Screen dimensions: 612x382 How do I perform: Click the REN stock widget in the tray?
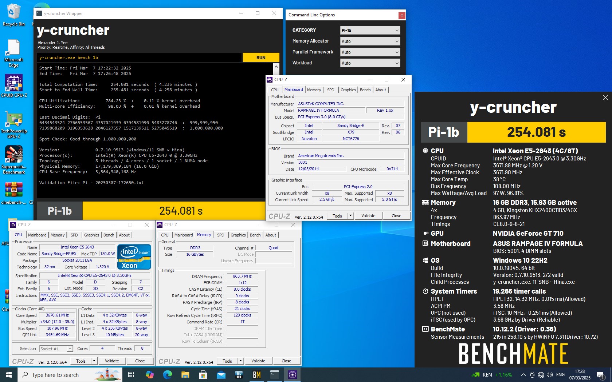(492, 375)
